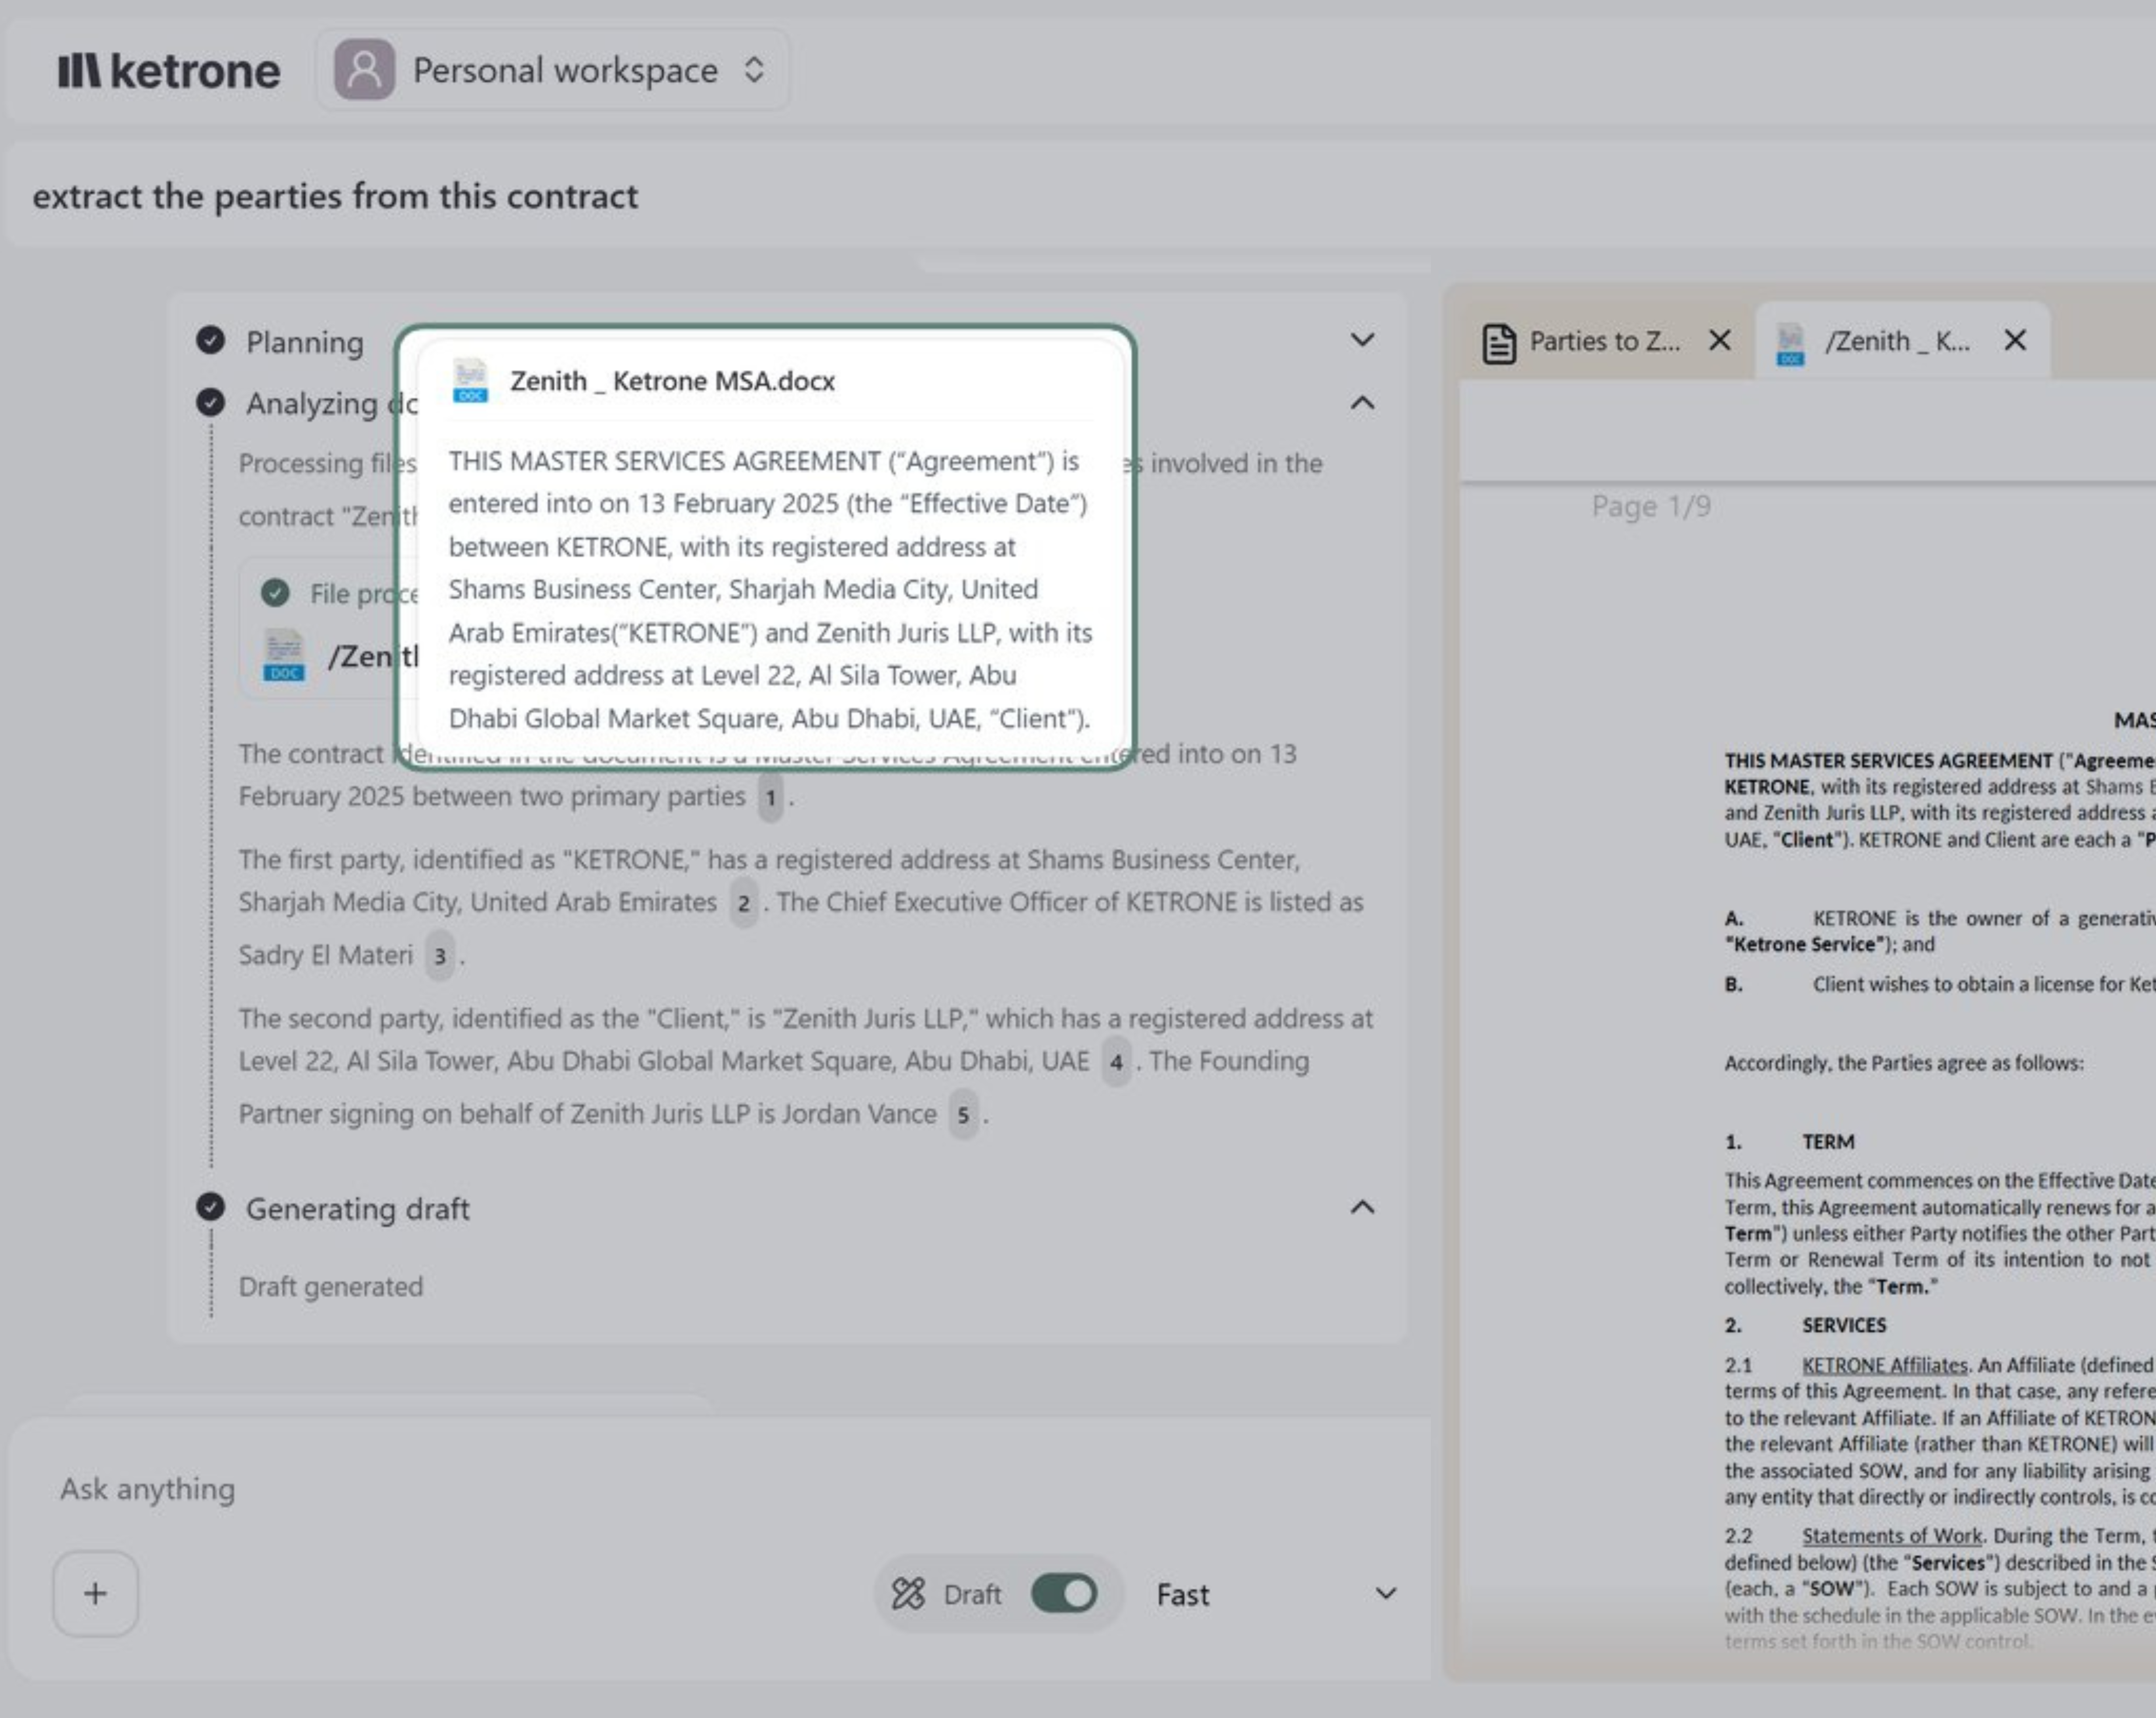
Task: Click the Draft mode icon
Action: coord(908,1593)
